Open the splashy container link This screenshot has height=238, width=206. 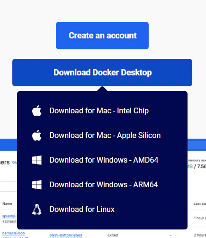pyautogui.click(x=9, y=216)
